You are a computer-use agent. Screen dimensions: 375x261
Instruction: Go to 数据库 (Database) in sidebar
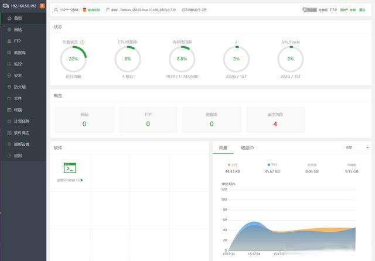19,53
